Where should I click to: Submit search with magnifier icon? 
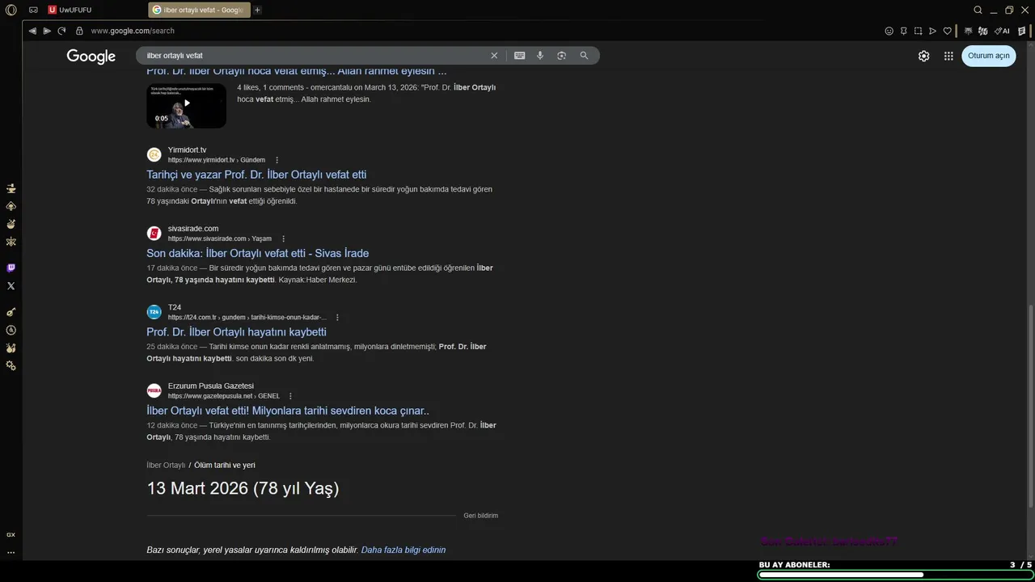coord(584,56)
